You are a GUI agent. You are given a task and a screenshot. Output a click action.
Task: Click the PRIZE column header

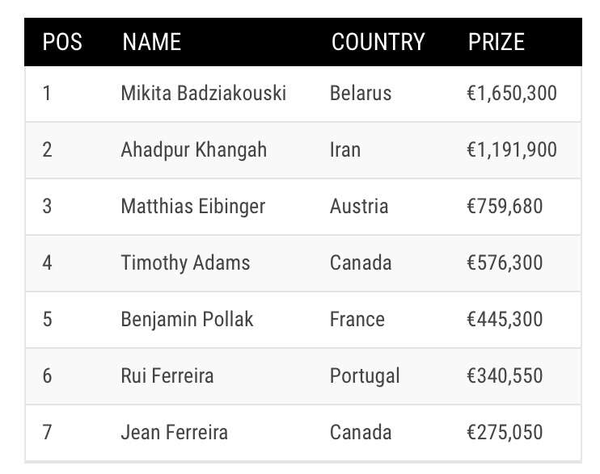pos(496,42)
